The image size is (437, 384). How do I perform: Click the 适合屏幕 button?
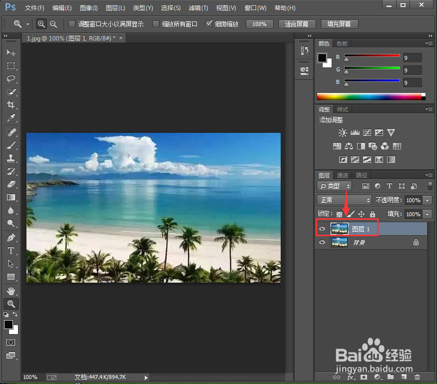coord(297,24)
